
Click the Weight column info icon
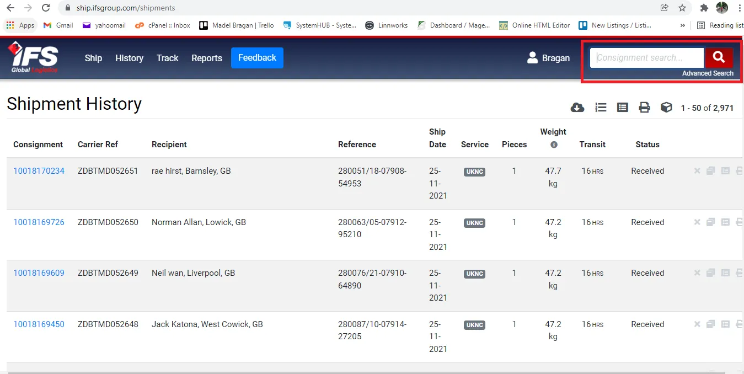click(x=554, y=145)
